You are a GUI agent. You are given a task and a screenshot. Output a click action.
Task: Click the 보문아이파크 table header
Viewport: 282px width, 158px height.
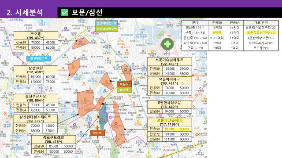169,81
